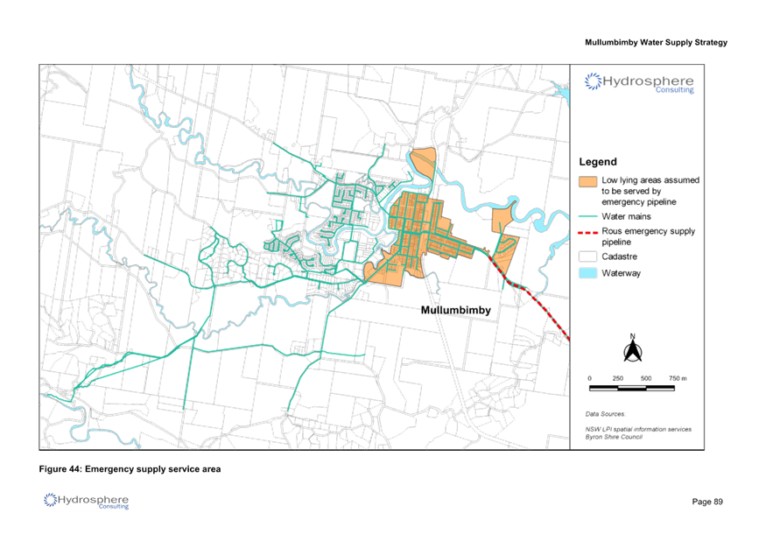Select the orange low lying areas legend swatch
The height and width of the screenshot is (541, 766).
(587, 182)
